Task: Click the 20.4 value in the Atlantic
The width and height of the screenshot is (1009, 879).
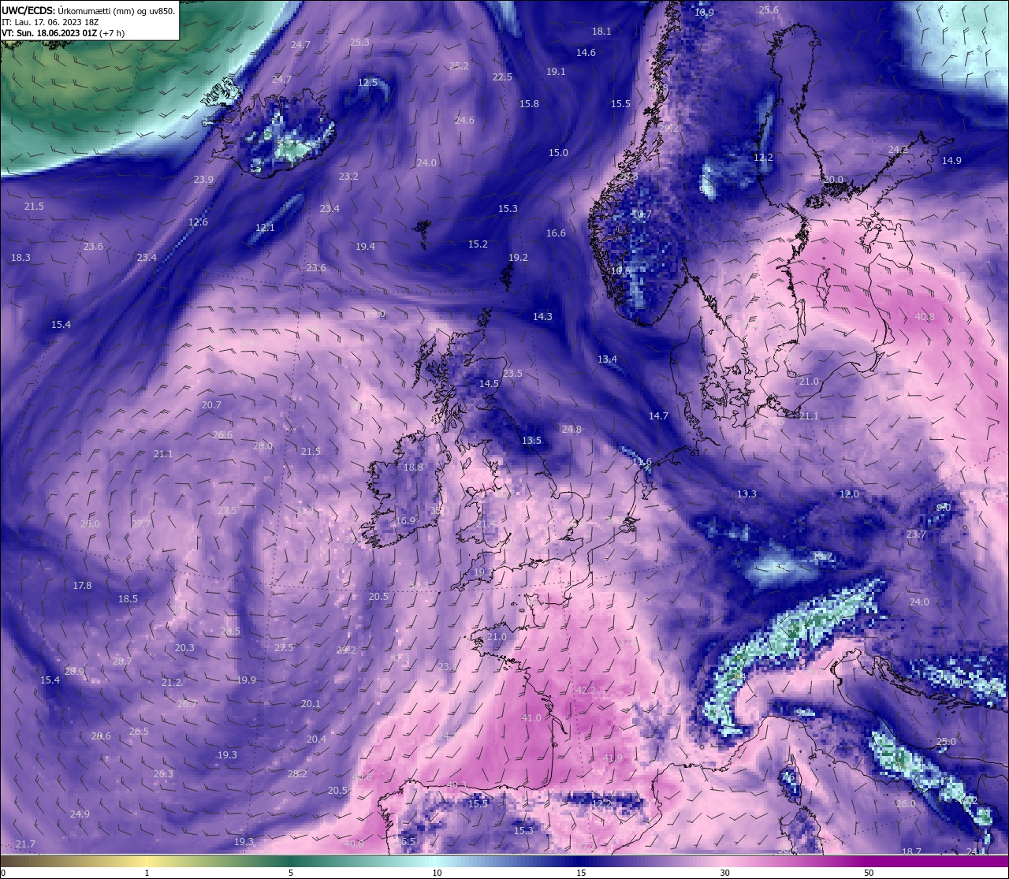Action: coord(316,739)
